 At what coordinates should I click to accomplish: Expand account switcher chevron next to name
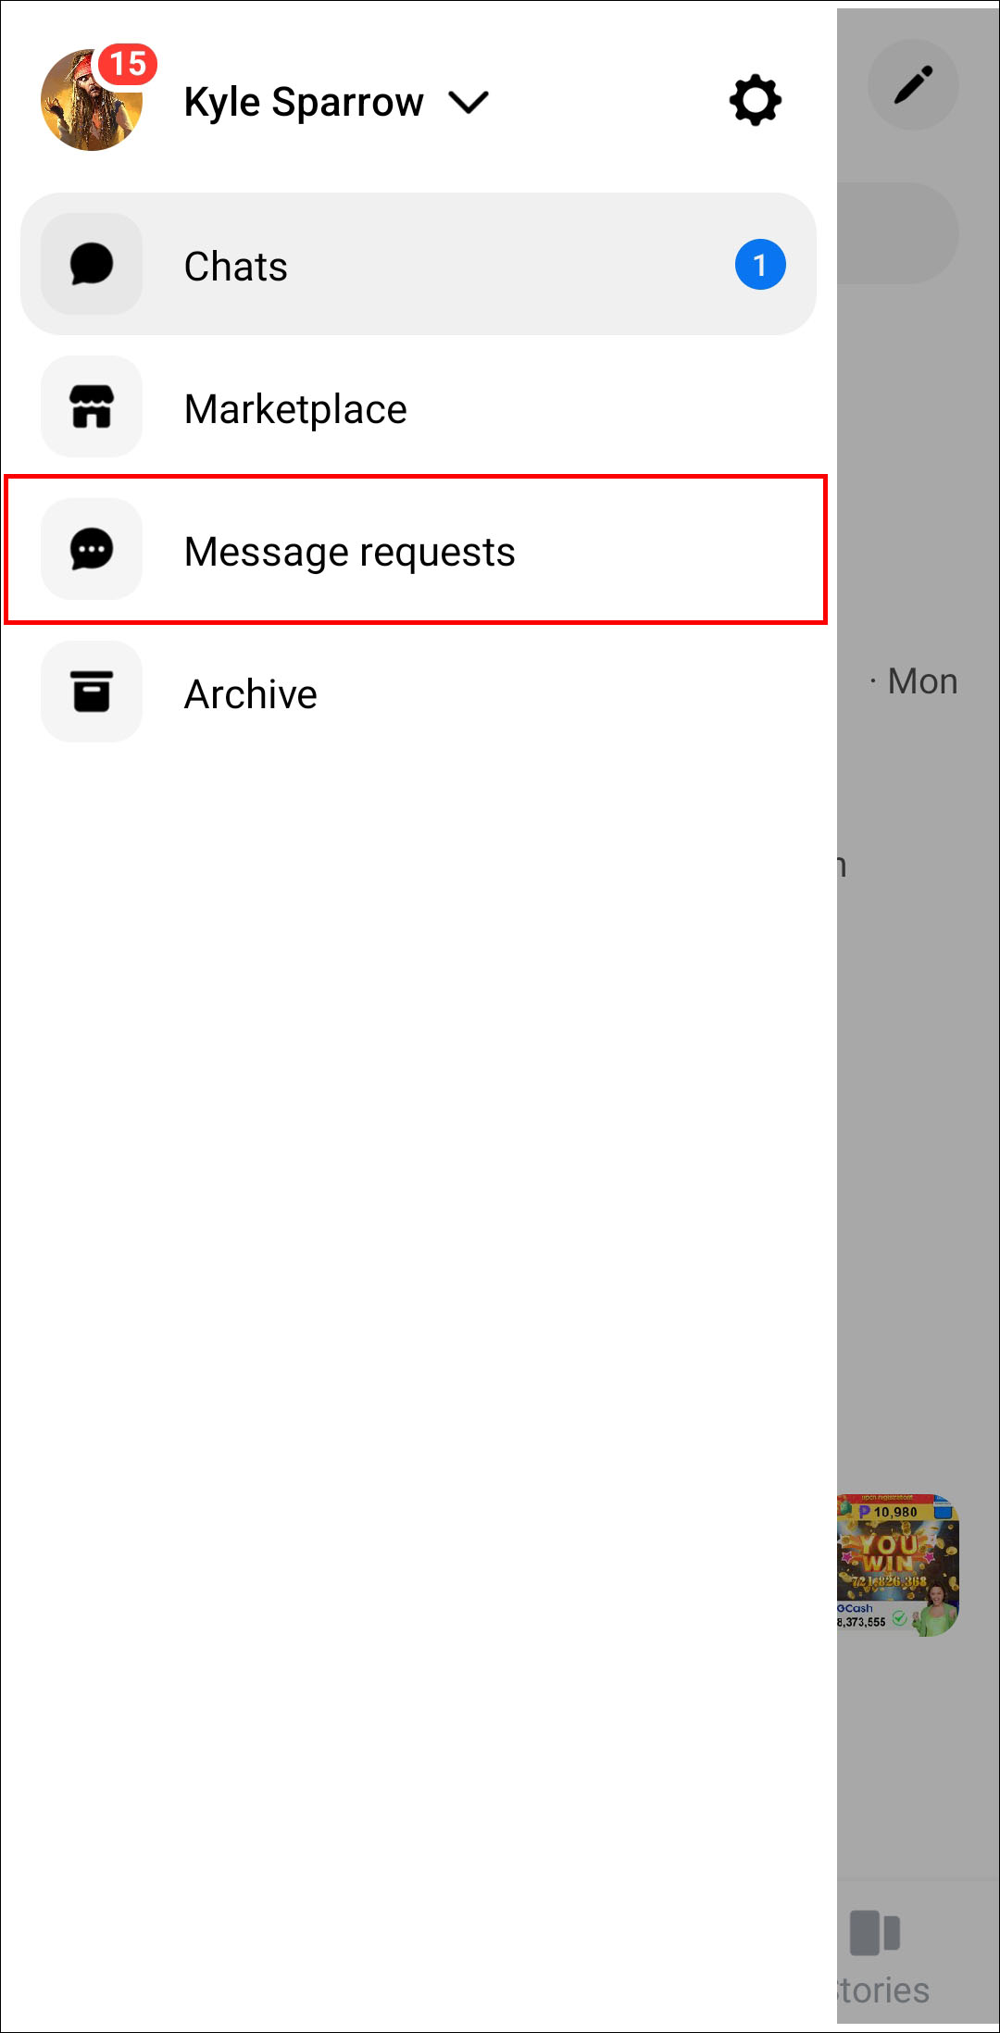coord(469,102)
